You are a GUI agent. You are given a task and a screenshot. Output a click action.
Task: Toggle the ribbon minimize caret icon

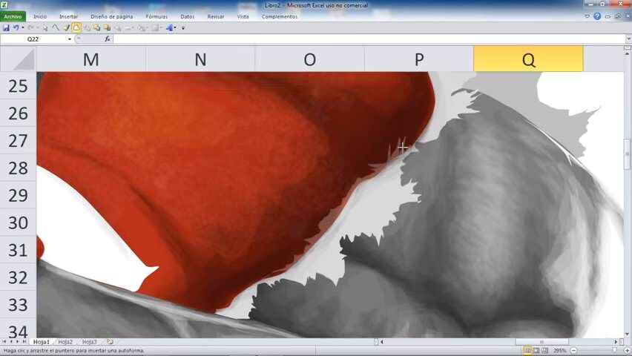tap(587, 16)
